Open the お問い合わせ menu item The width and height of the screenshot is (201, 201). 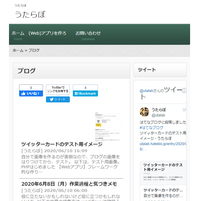click(88, 33)
